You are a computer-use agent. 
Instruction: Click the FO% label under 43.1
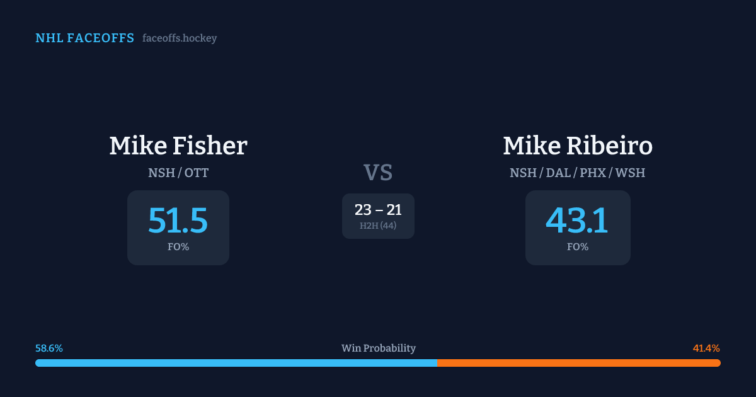[x=578, y=247]
